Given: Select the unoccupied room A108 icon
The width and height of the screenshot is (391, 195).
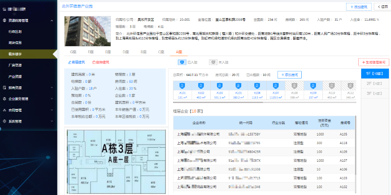Looking at the screenshot, I should (x=294, y=85).
